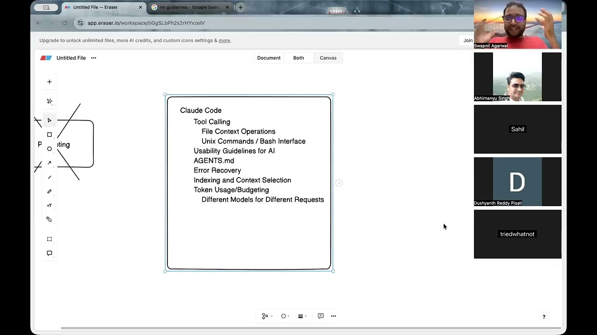Select Dushyanth Reddy Pisati's participant tile
This screenshot has width=597, height=335.
coord(518,181)
